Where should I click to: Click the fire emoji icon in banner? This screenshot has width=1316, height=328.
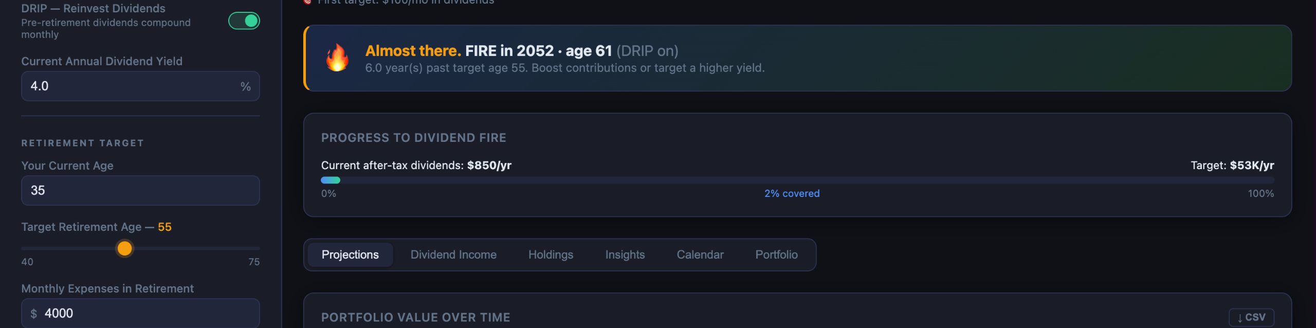click(337, 58)
